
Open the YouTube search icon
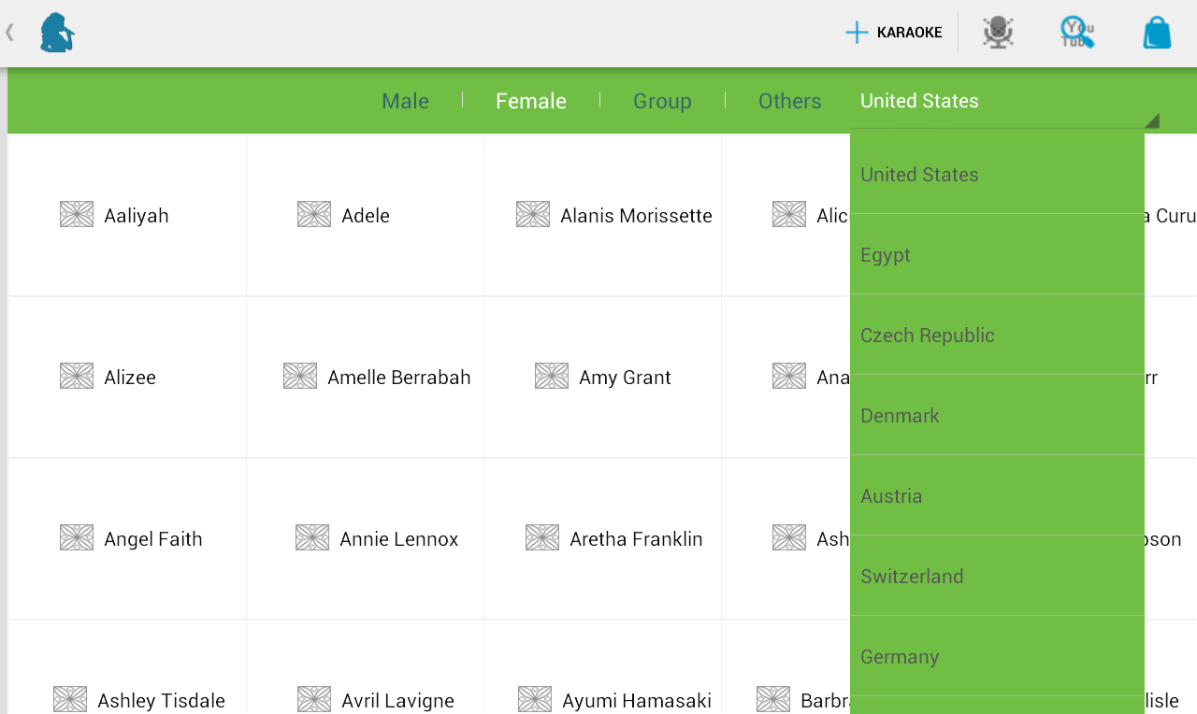tap(1077, 33)
